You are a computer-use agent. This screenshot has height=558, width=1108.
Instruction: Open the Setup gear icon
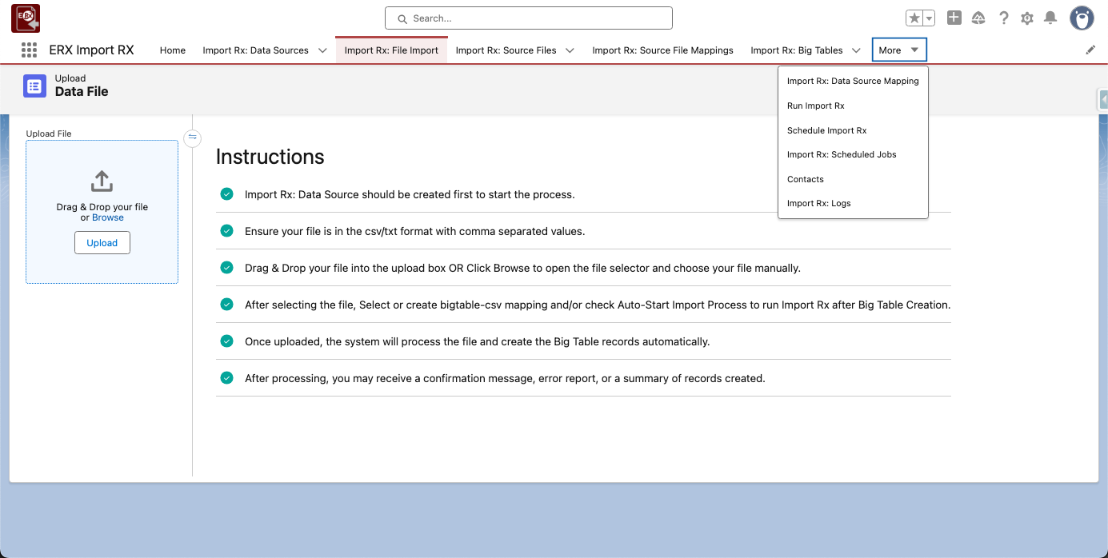pyautogui.click(x=1027, y=18)
